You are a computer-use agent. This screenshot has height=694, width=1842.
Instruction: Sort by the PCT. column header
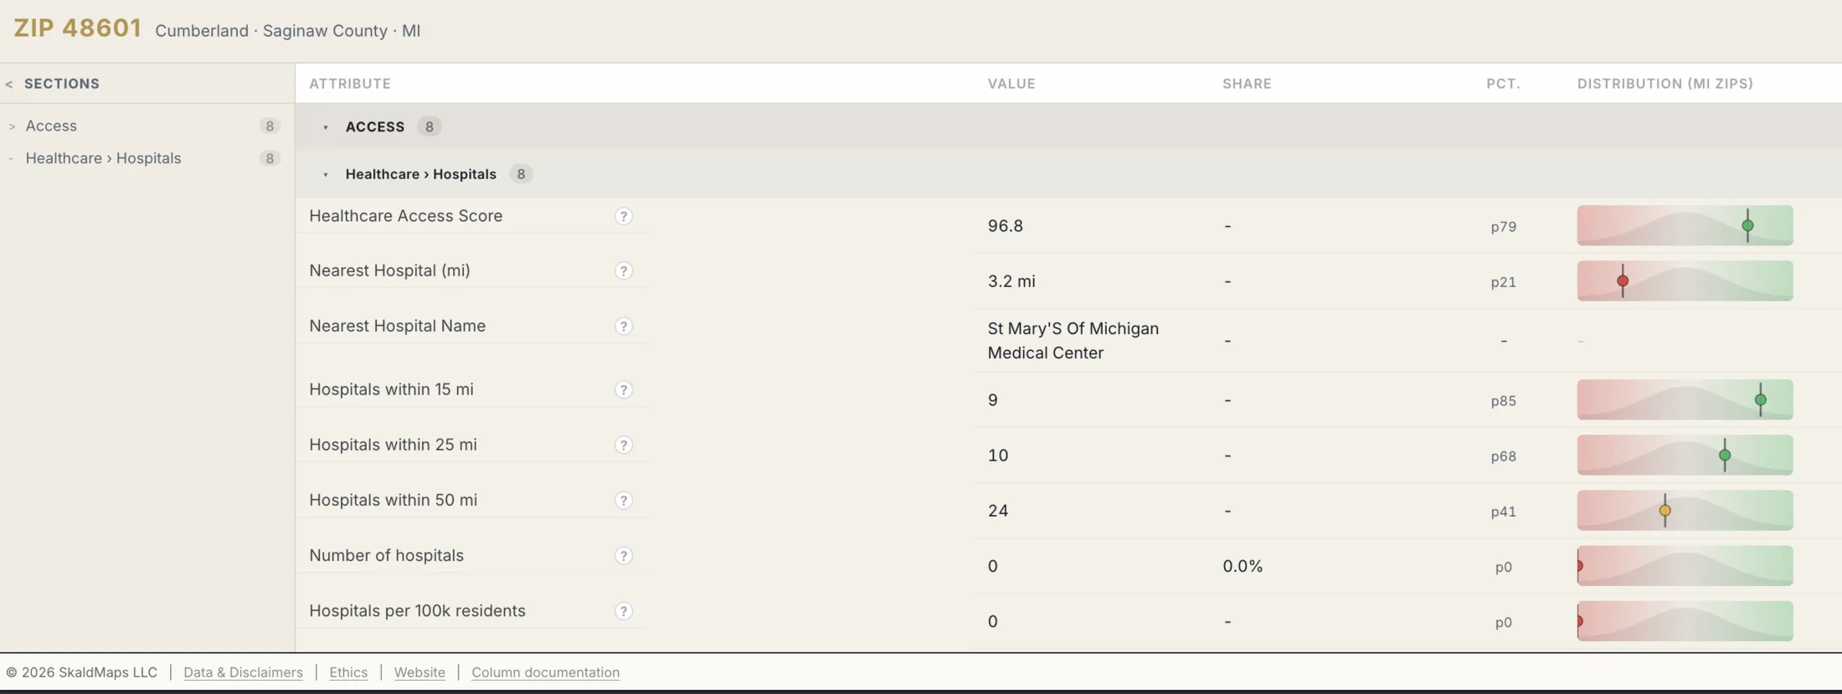tap(1503, 84)
